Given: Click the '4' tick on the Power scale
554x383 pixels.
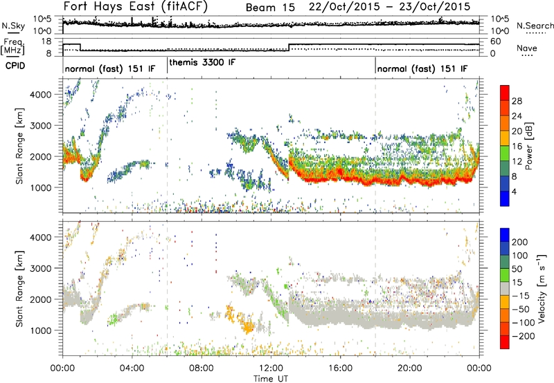Looking at the screenshot, I should click(x=515, y=192).
